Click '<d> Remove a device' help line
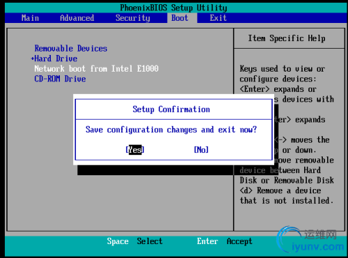Image resolution: width=348 pixels, height=258 pixels. pyautogui.click(x=280, y=191)
